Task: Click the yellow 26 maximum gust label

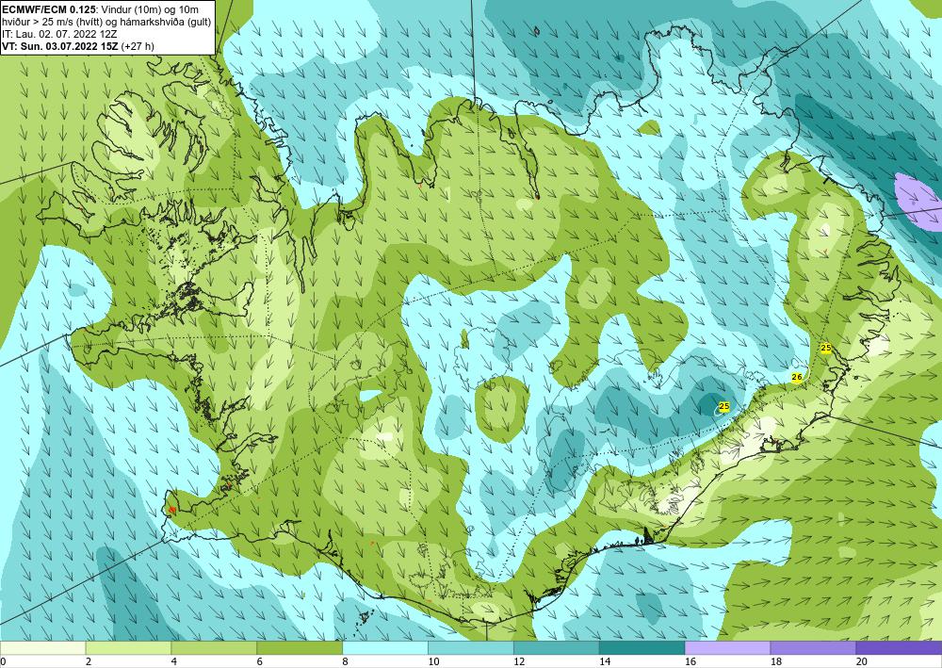Action: [x=797, y=377]
